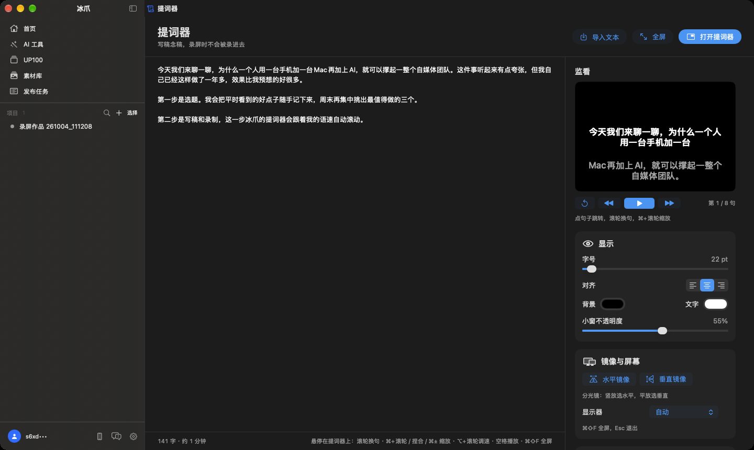This screenshot has width=754, height=450.
Task: Set text alignment to right
Action: click(721, 286)
